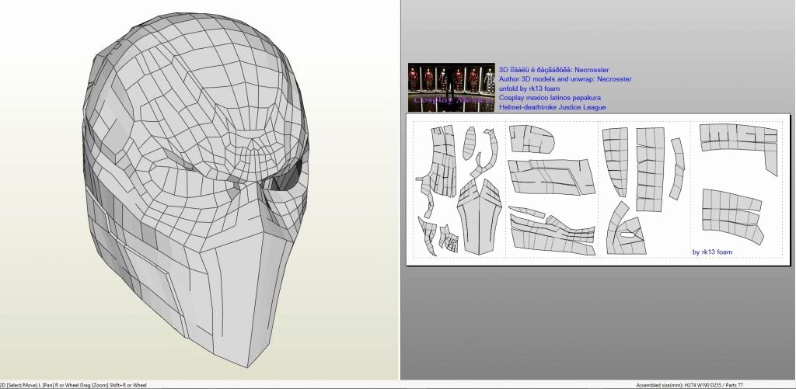Viewport: 796px width, 389px height.
Task: Select the pattern piece above 'by rk13 foam'
Action: [x=732, y=216]
